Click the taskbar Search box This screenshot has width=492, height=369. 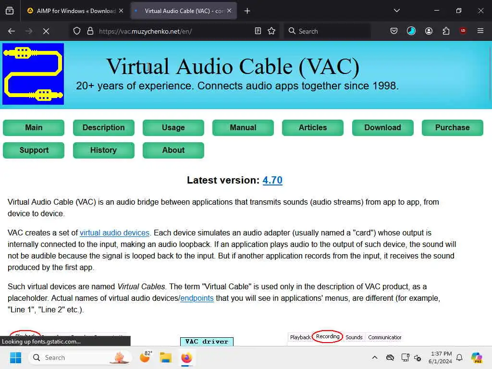pos(80,357)
